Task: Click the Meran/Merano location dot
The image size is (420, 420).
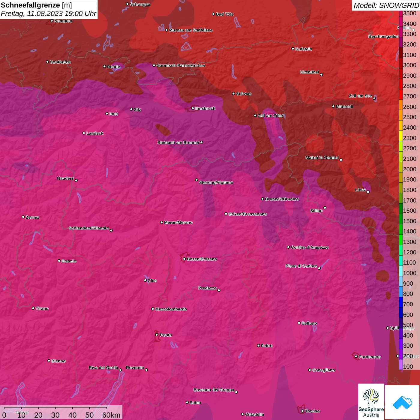Action: 161,222
